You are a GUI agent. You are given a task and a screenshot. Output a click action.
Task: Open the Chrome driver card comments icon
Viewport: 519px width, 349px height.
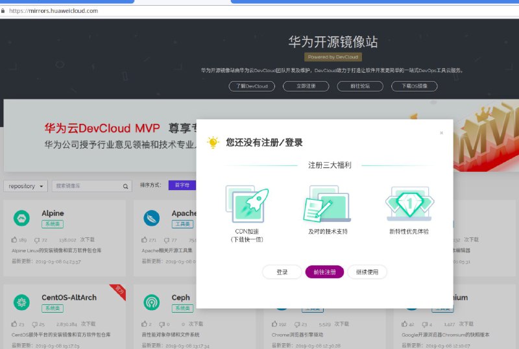tap(297, 324)
